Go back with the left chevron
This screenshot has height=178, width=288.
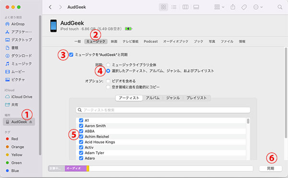coord(50,7)
